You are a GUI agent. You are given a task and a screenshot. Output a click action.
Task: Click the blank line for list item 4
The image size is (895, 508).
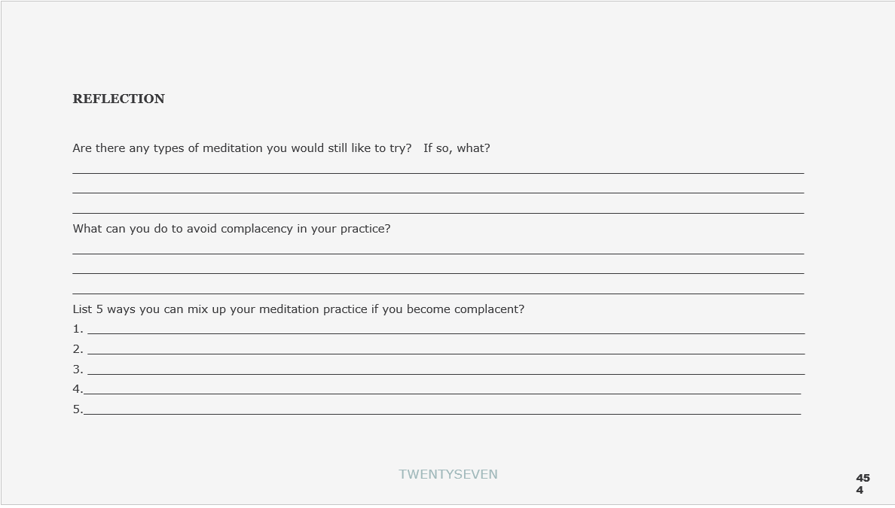[x=441, y=391]
